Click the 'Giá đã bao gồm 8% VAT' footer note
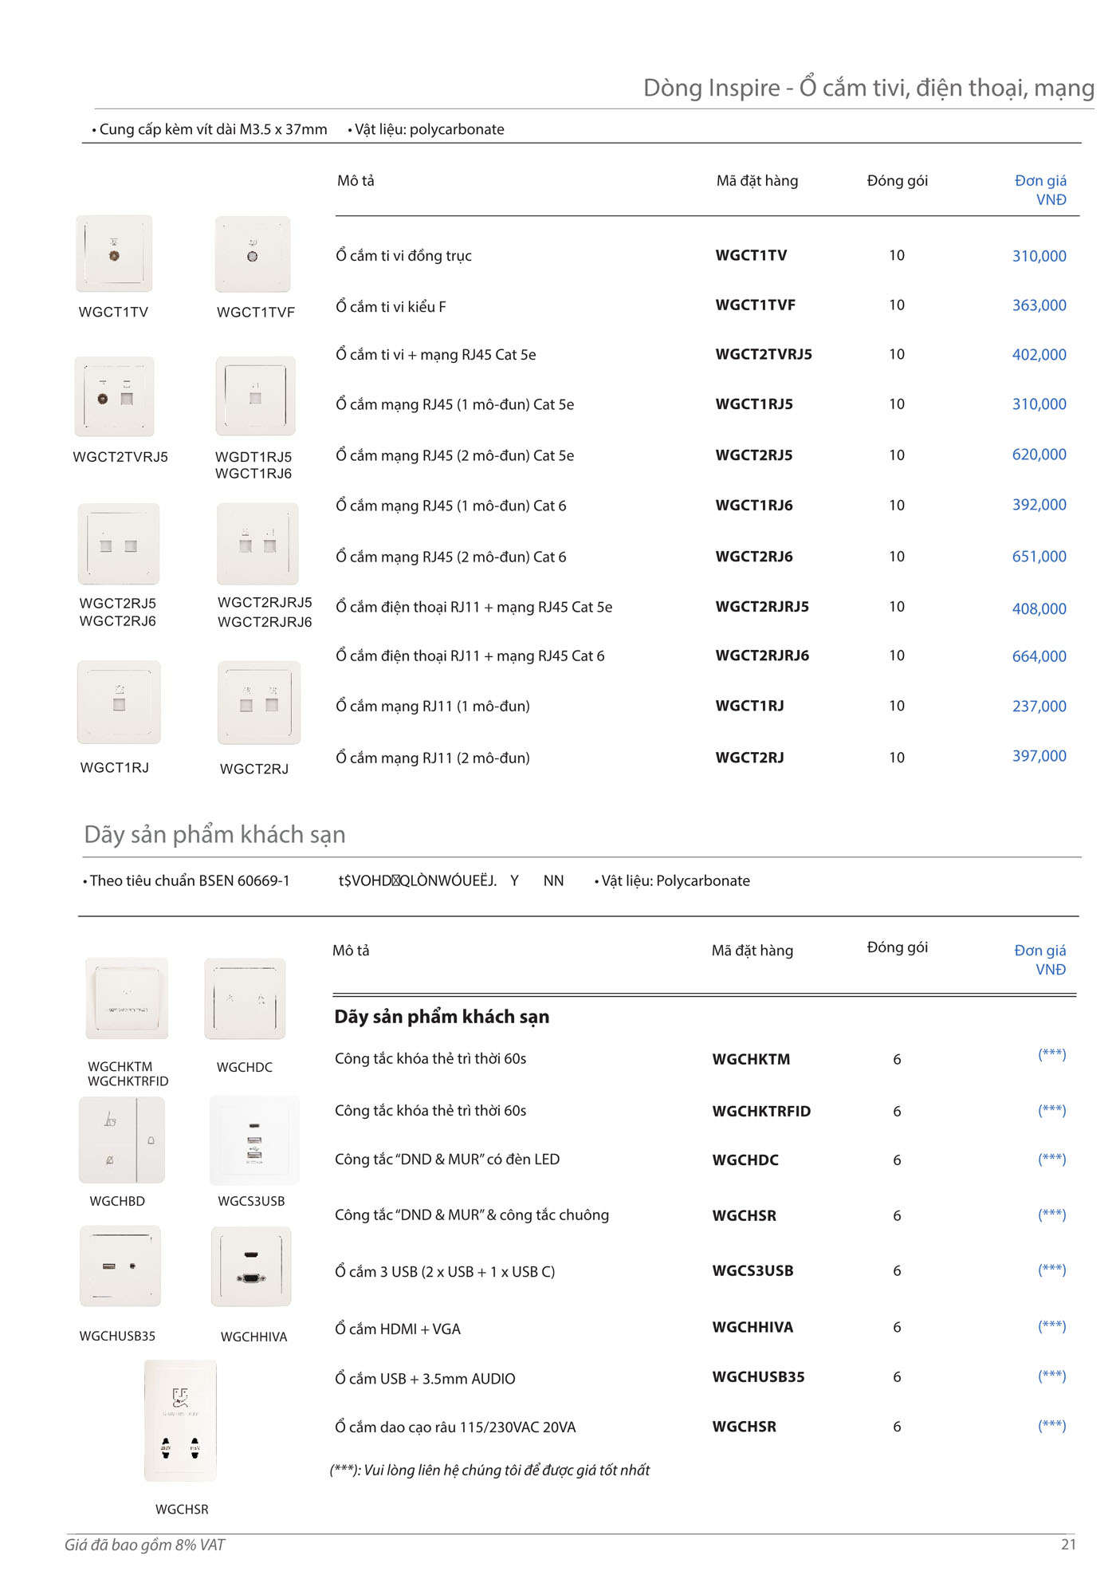This screenshot has width=1116, height=1579. (145, 1545)
